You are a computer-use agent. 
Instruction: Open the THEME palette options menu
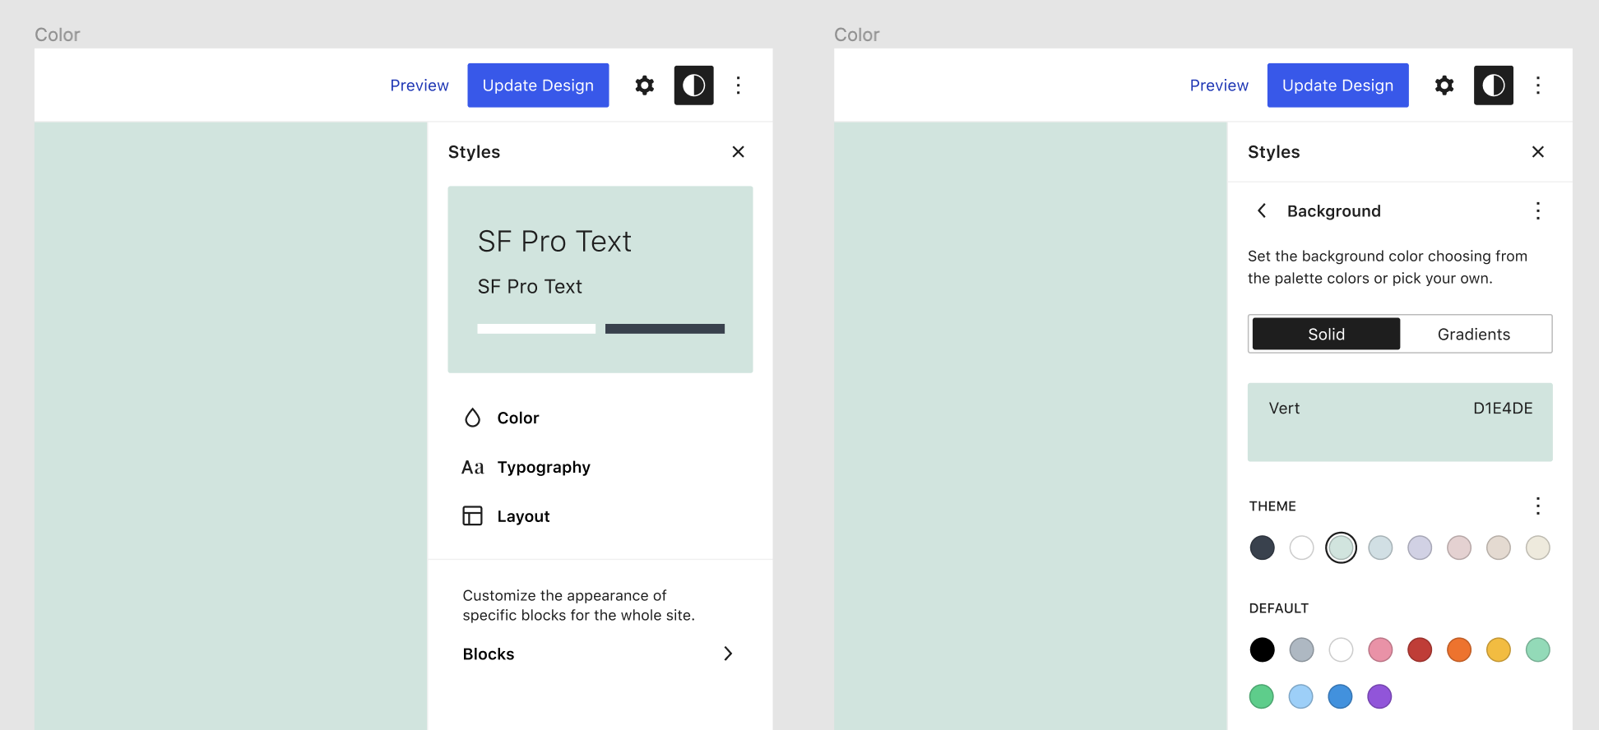pos(1537,506)
